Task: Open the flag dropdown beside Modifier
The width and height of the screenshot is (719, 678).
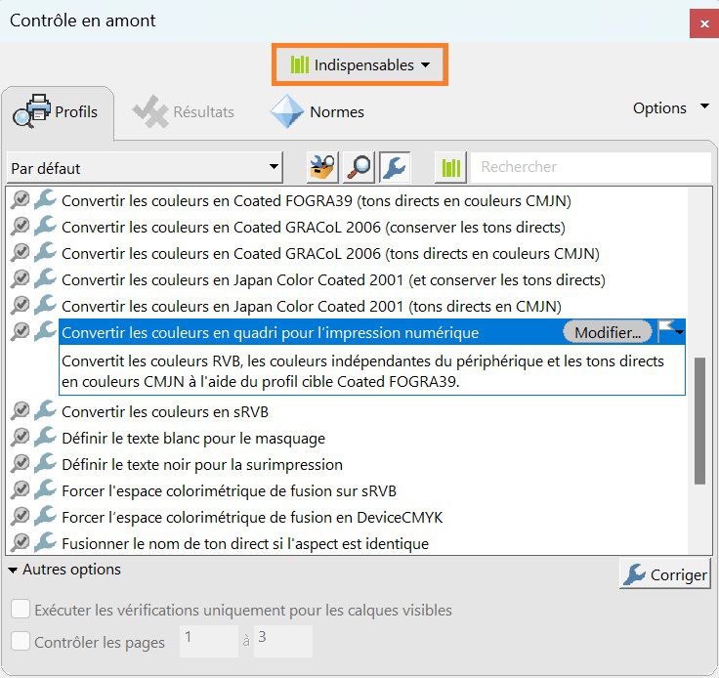Action: point(671,331)
